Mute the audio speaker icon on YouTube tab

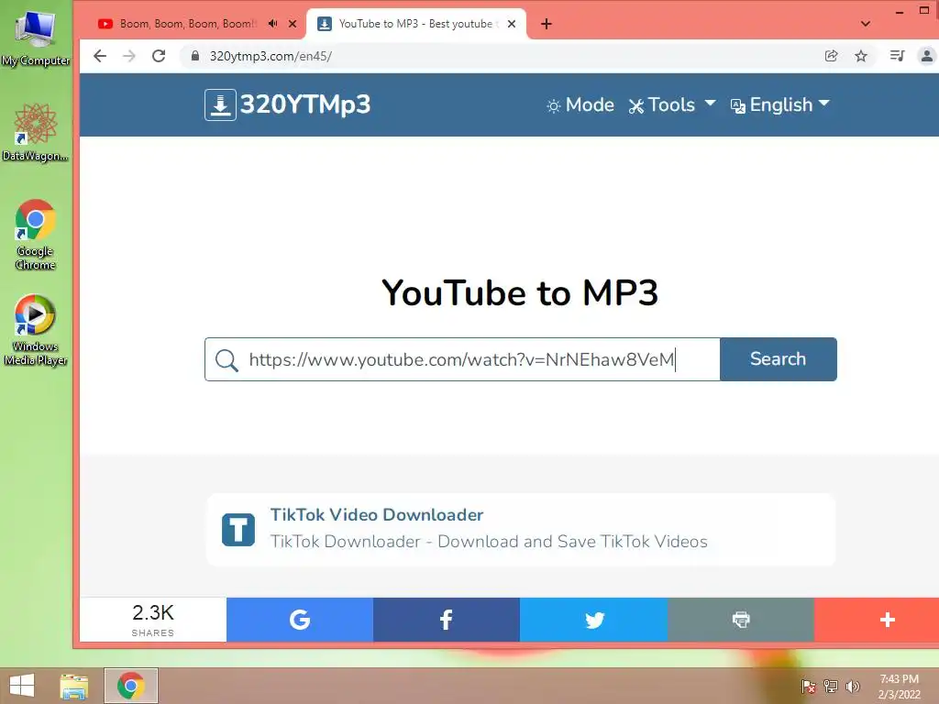coord(273,24)
